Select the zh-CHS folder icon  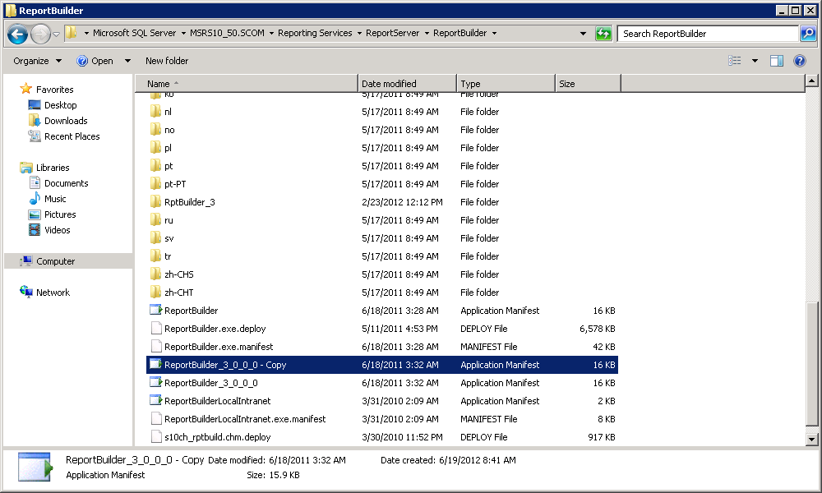coord(155,274)
